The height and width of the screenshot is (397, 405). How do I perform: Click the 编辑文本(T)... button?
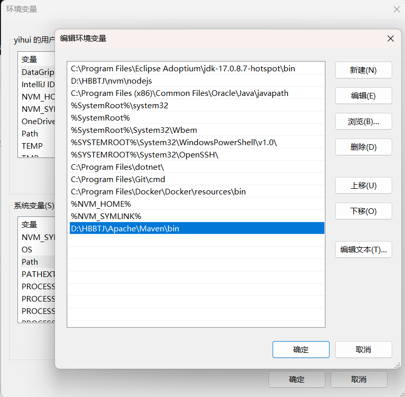(x=363, y=250)
